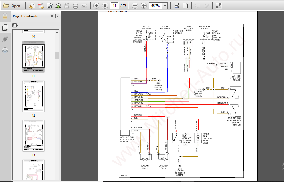The image size is (284, 182).
Task: Click the thumbnail label 10
Action: click(x=33, y=36)
